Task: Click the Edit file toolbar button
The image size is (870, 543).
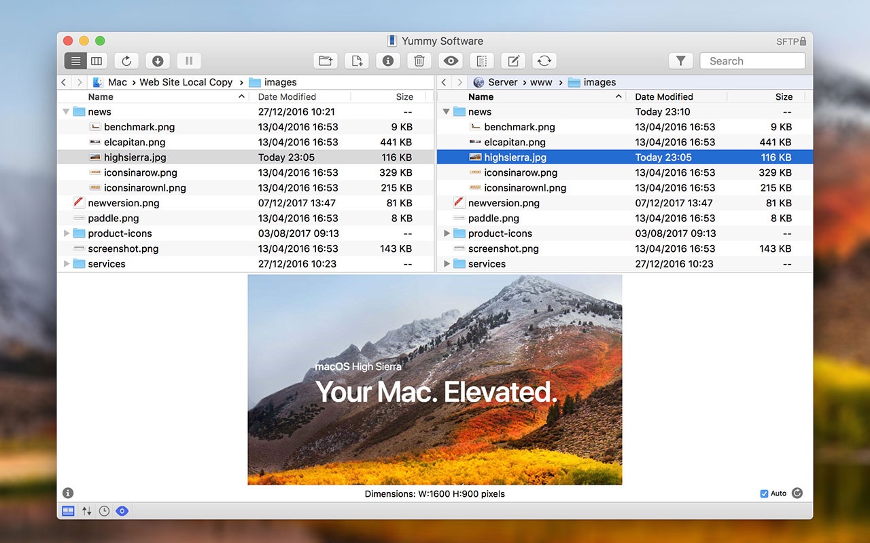Action: [x=513, y=61]
